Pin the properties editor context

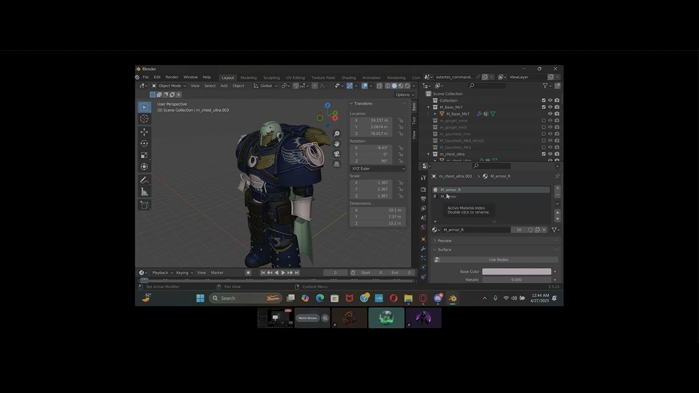click(557, 176)
